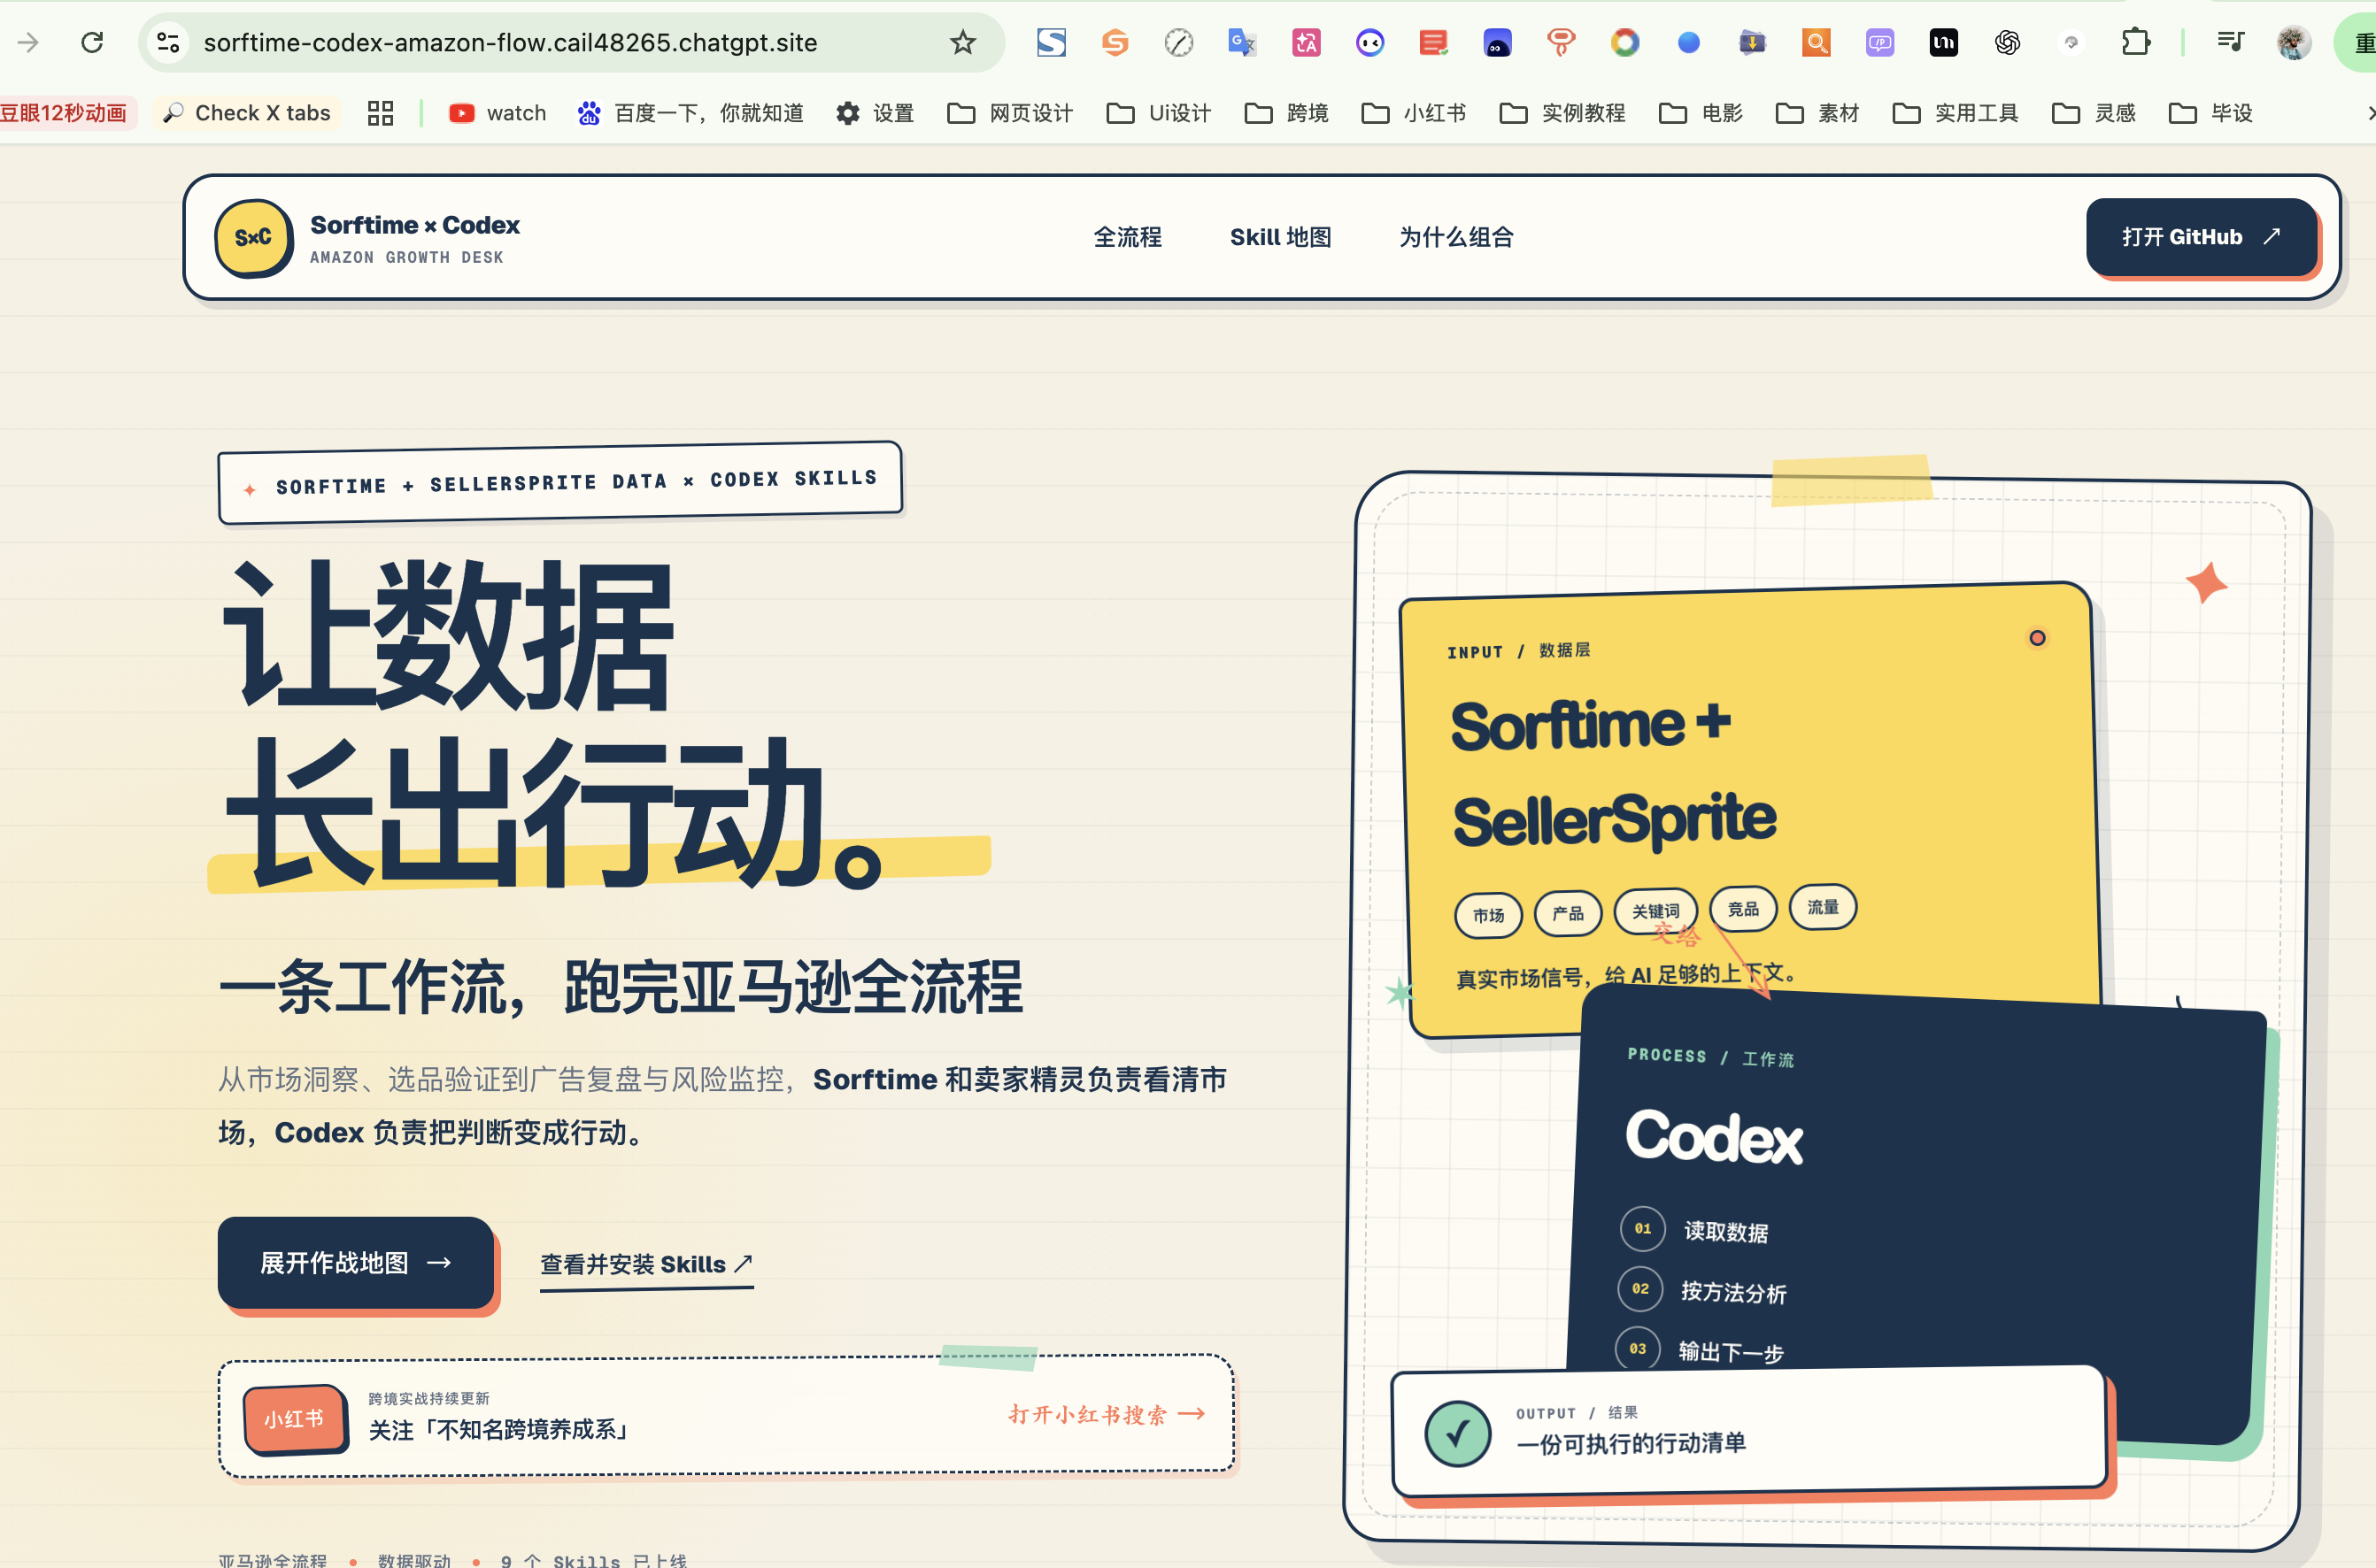This screenshot has height=1568, width=2376.
Task: Open the 素材 bookmark folder
Action: 1817,113
